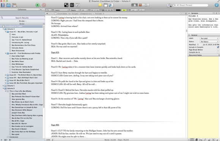Select 'Spy Trick #1: Baked Bread' document
This screenshot has height=141, width=220.
tap(22, 40)
